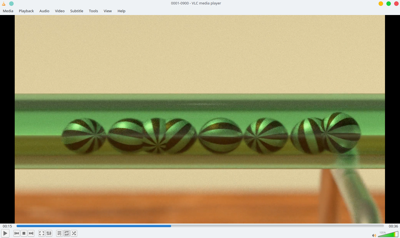Click the teal pin button in title bar

click(x=11, y=3)
